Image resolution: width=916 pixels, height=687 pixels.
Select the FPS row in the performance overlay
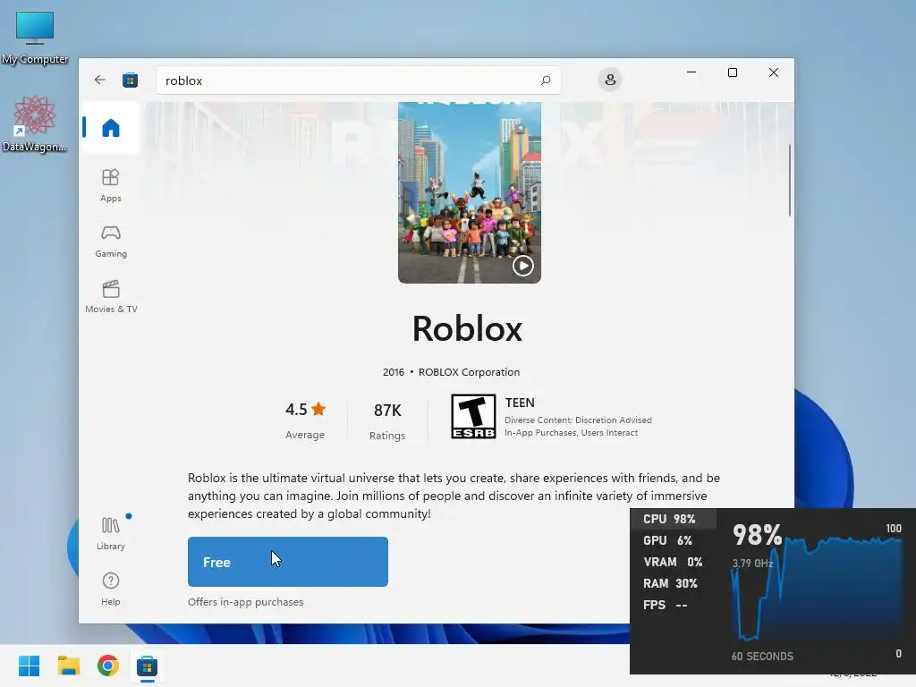673,606
